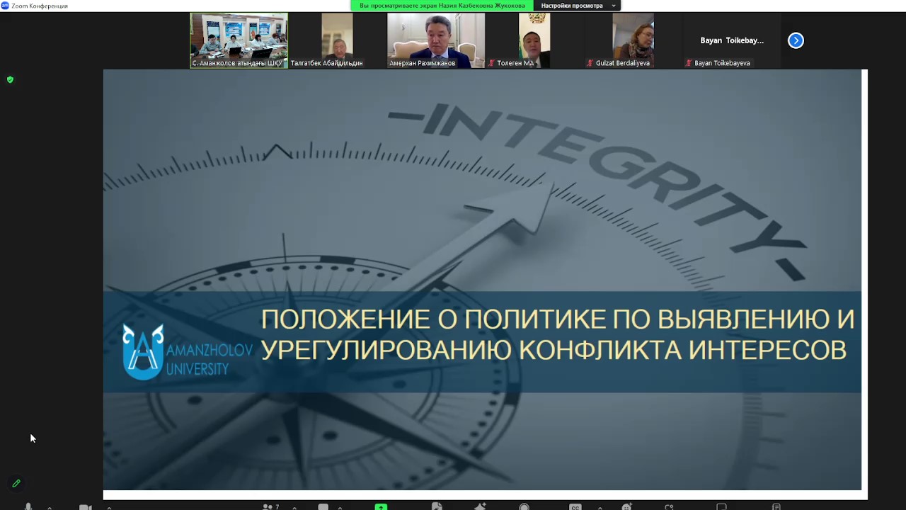Show next participants with blue arrow button
The image size is (906, 510).
[x=796, y=40]
